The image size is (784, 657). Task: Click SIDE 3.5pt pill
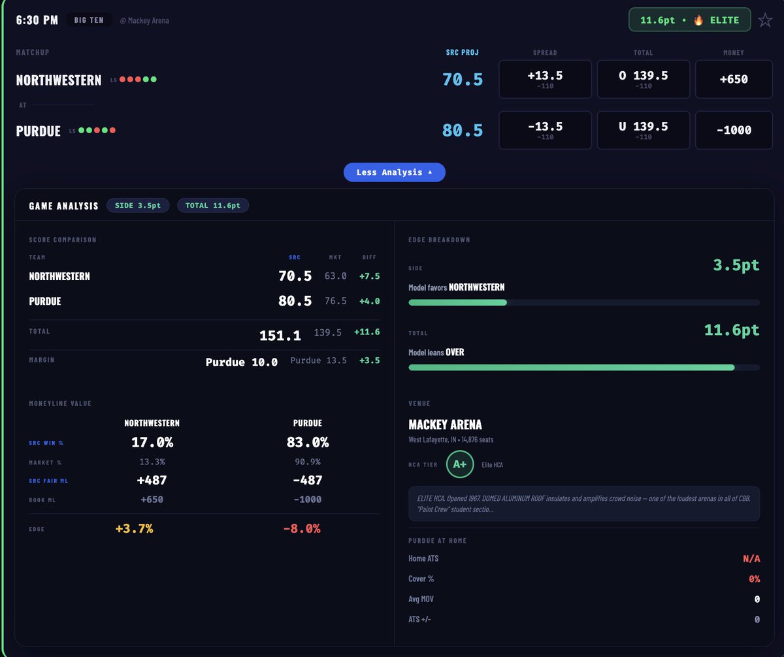tap(138, 206)
